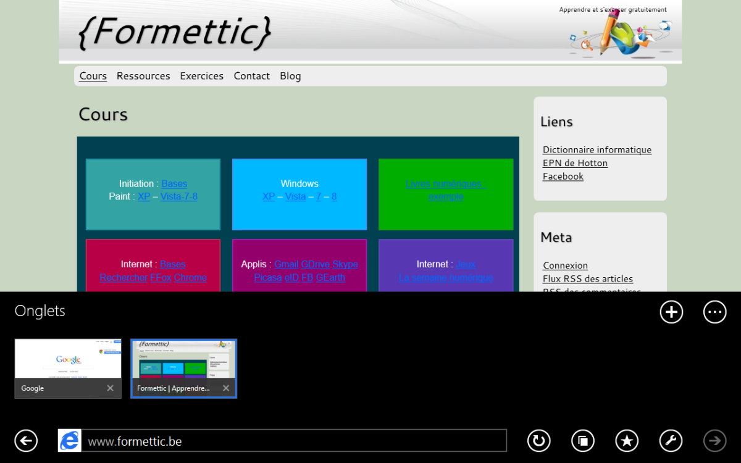
Task: Close the Formettic tab
Action: click(226, 388)
